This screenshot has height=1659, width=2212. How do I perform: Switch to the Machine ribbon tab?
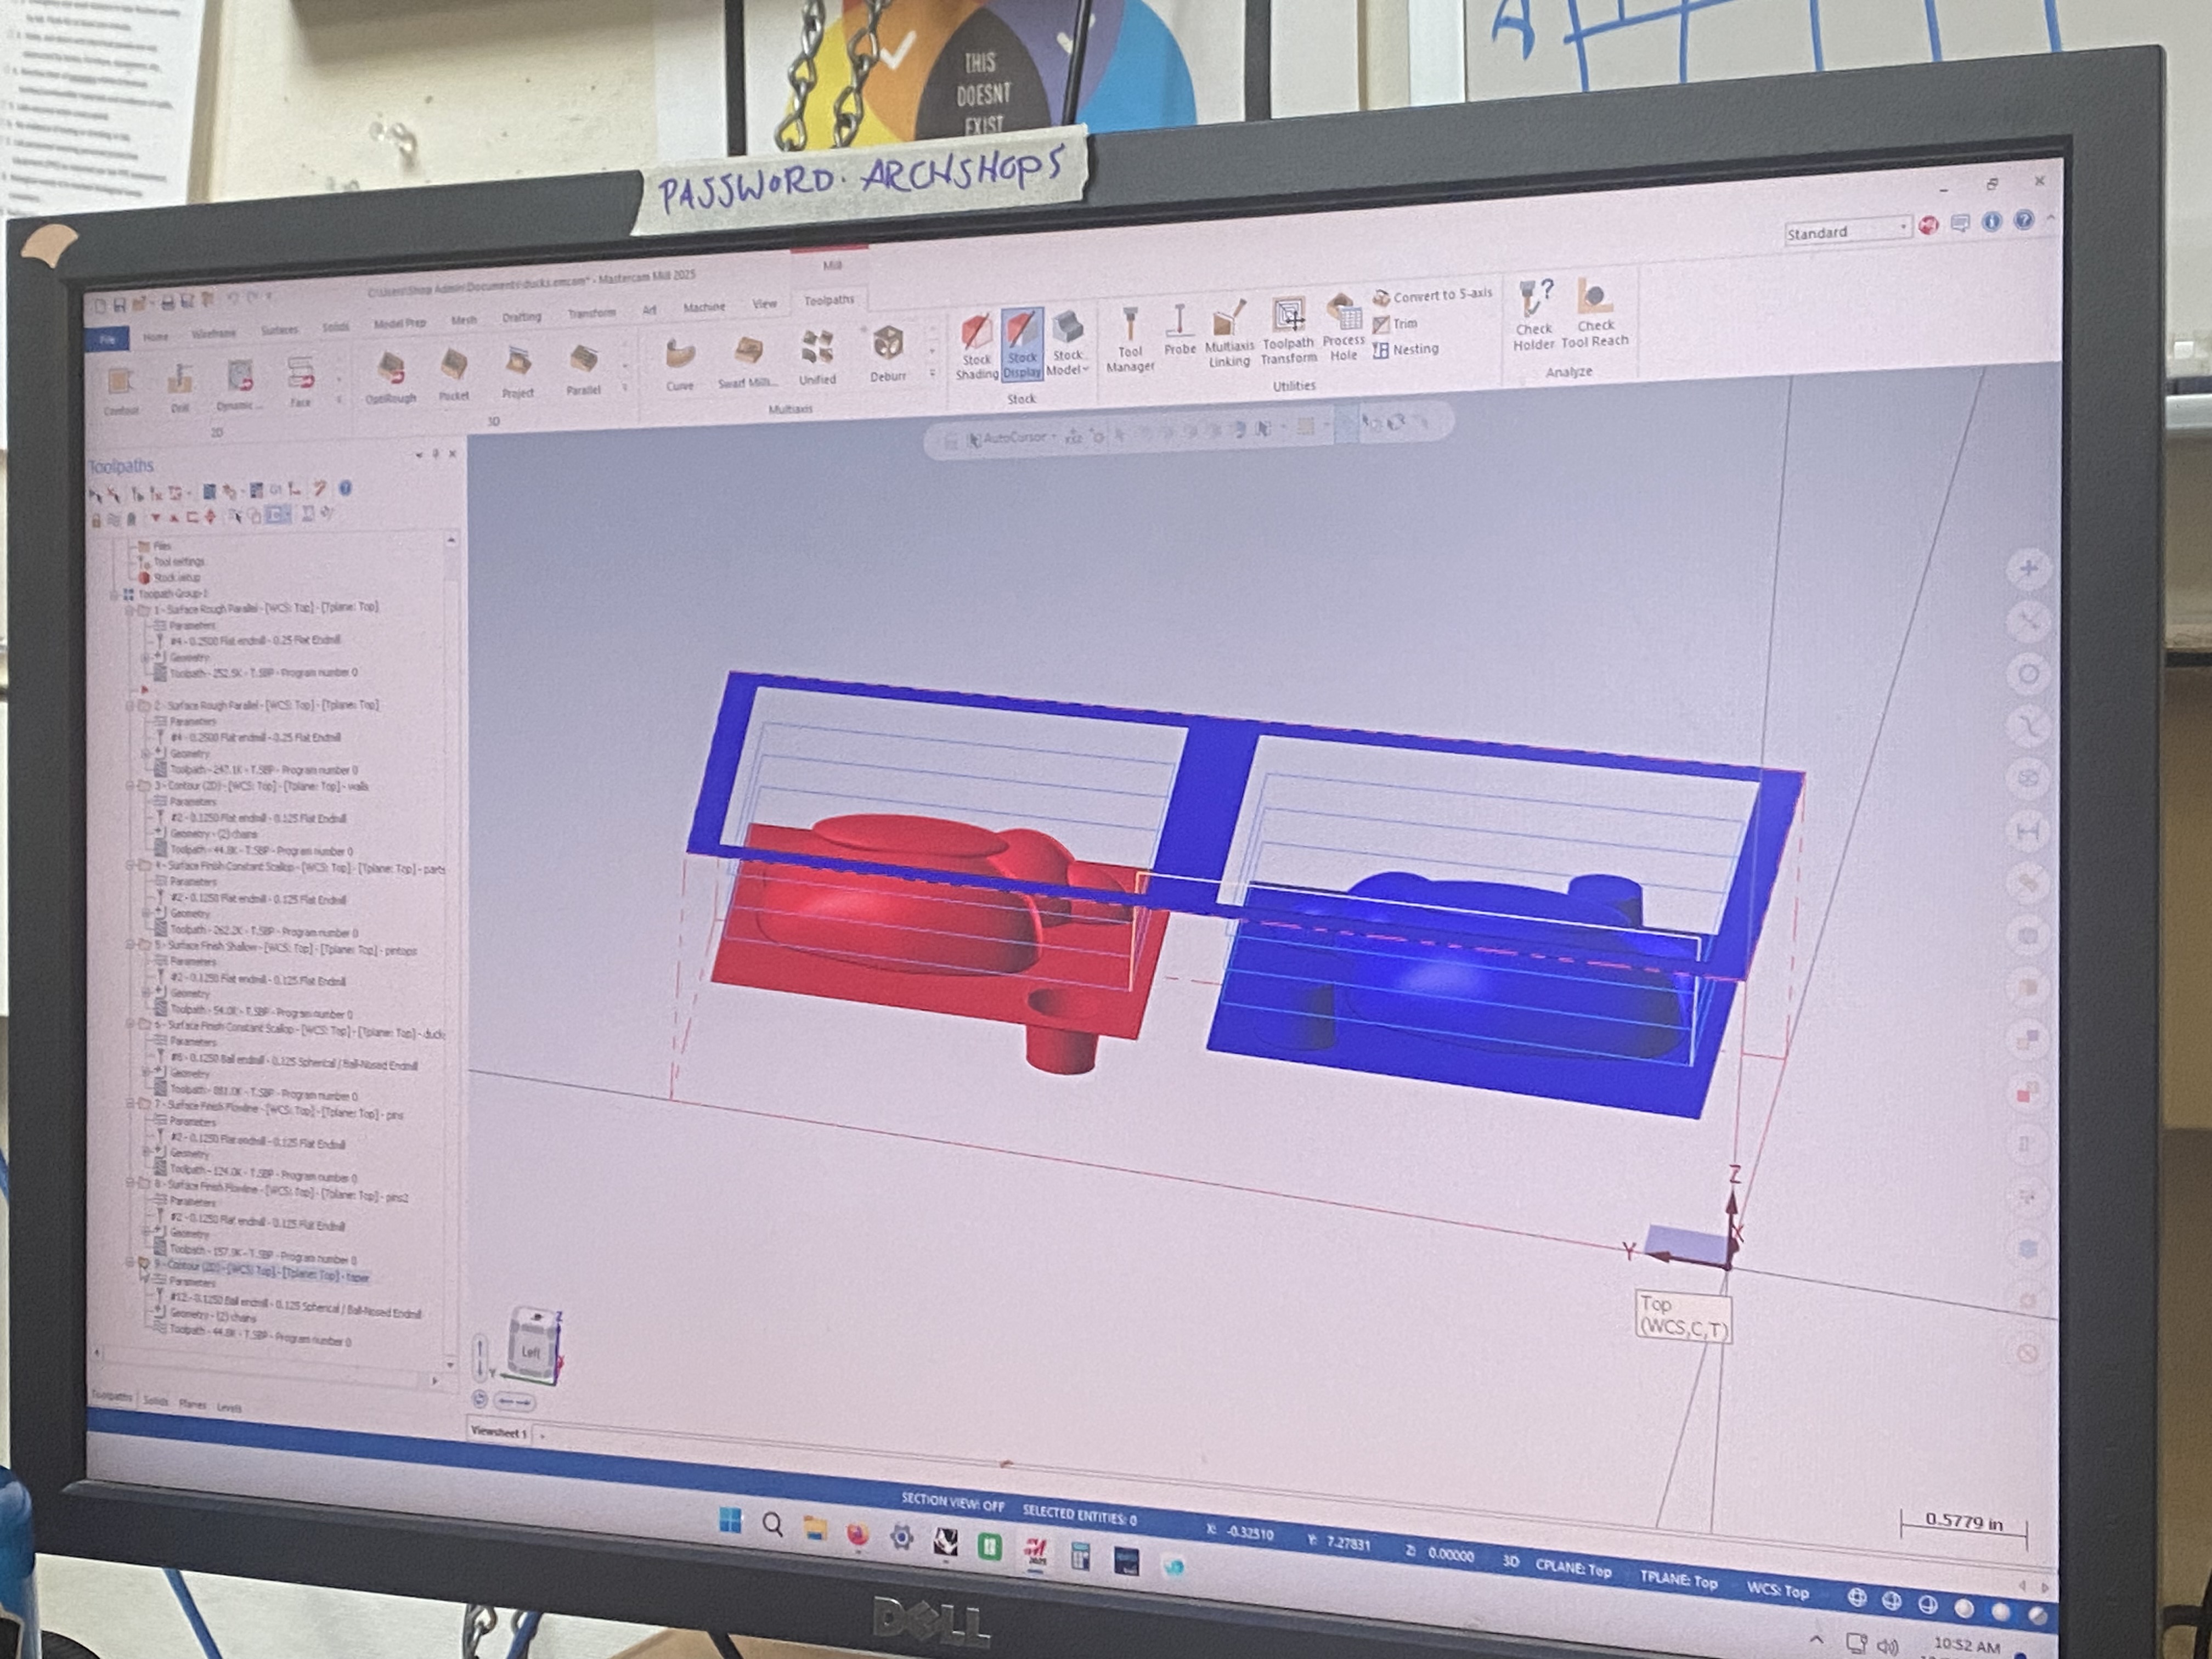(704, 307)
